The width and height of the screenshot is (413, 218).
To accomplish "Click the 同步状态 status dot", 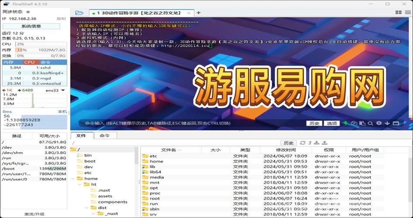I will click(27, 12).
